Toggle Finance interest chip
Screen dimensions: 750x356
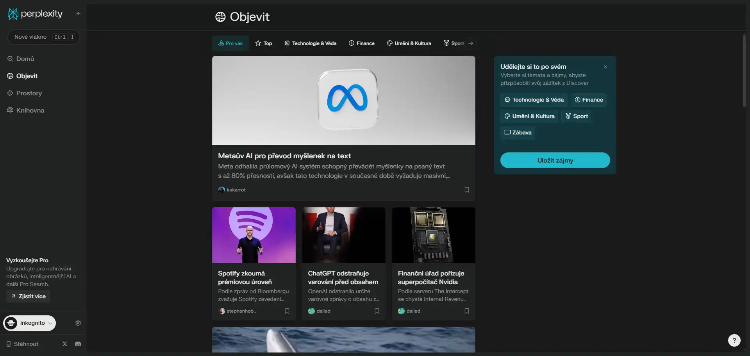tap(589, 100)
